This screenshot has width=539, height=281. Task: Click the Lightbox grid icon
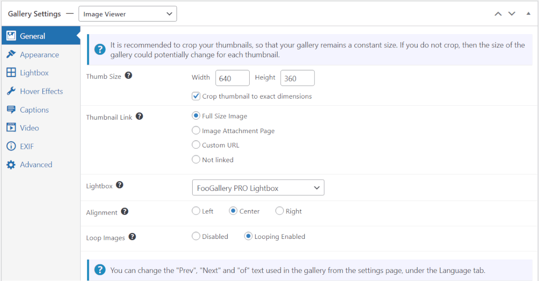tap(11, 73)
